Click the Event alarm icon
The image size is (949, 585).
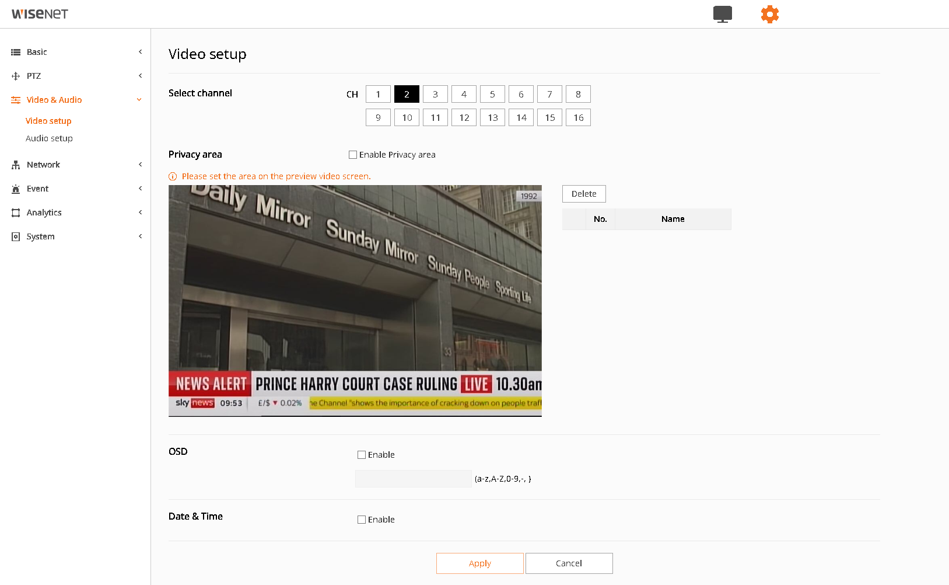click(16, 189)
